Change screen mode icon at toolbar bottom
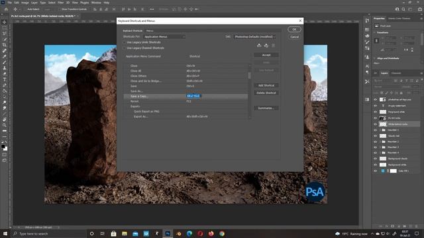This screenshot has width=424, height=238. [x=5, y=160]
